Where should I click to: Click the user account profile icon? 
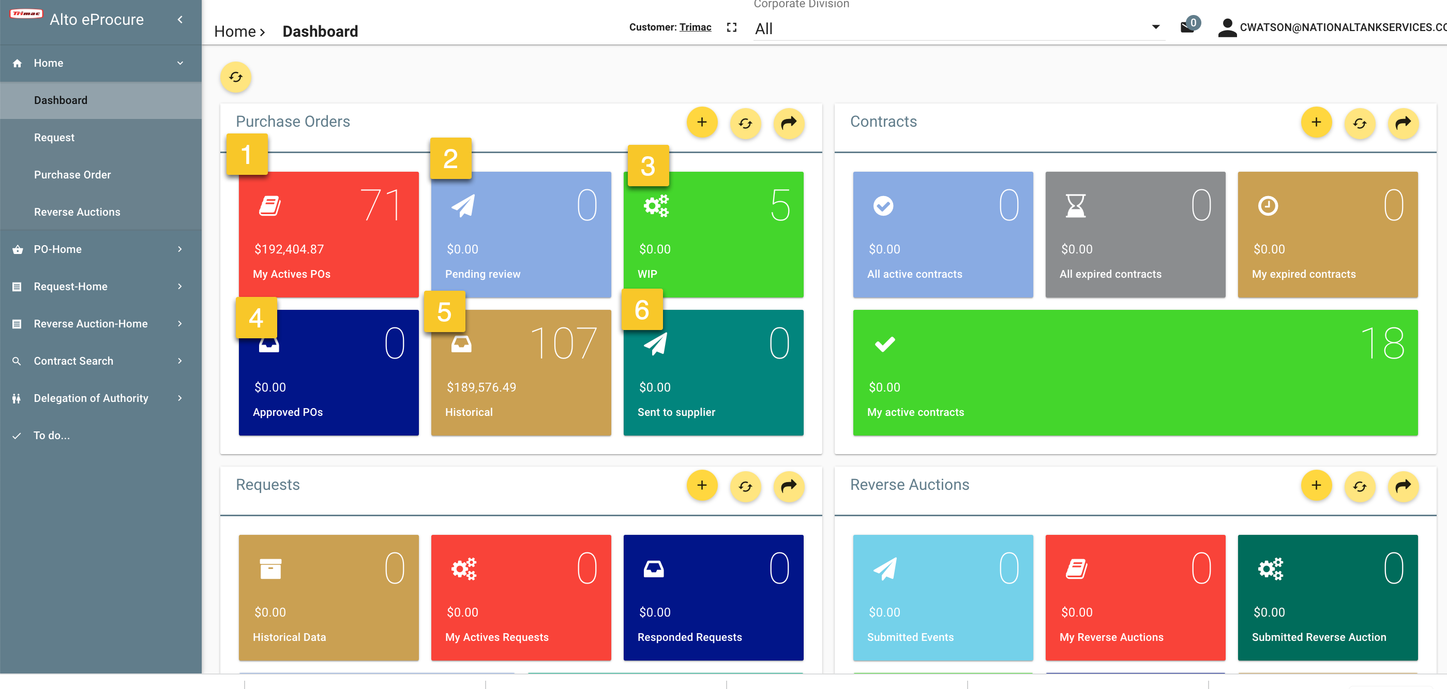click(x=1227, y=27)
